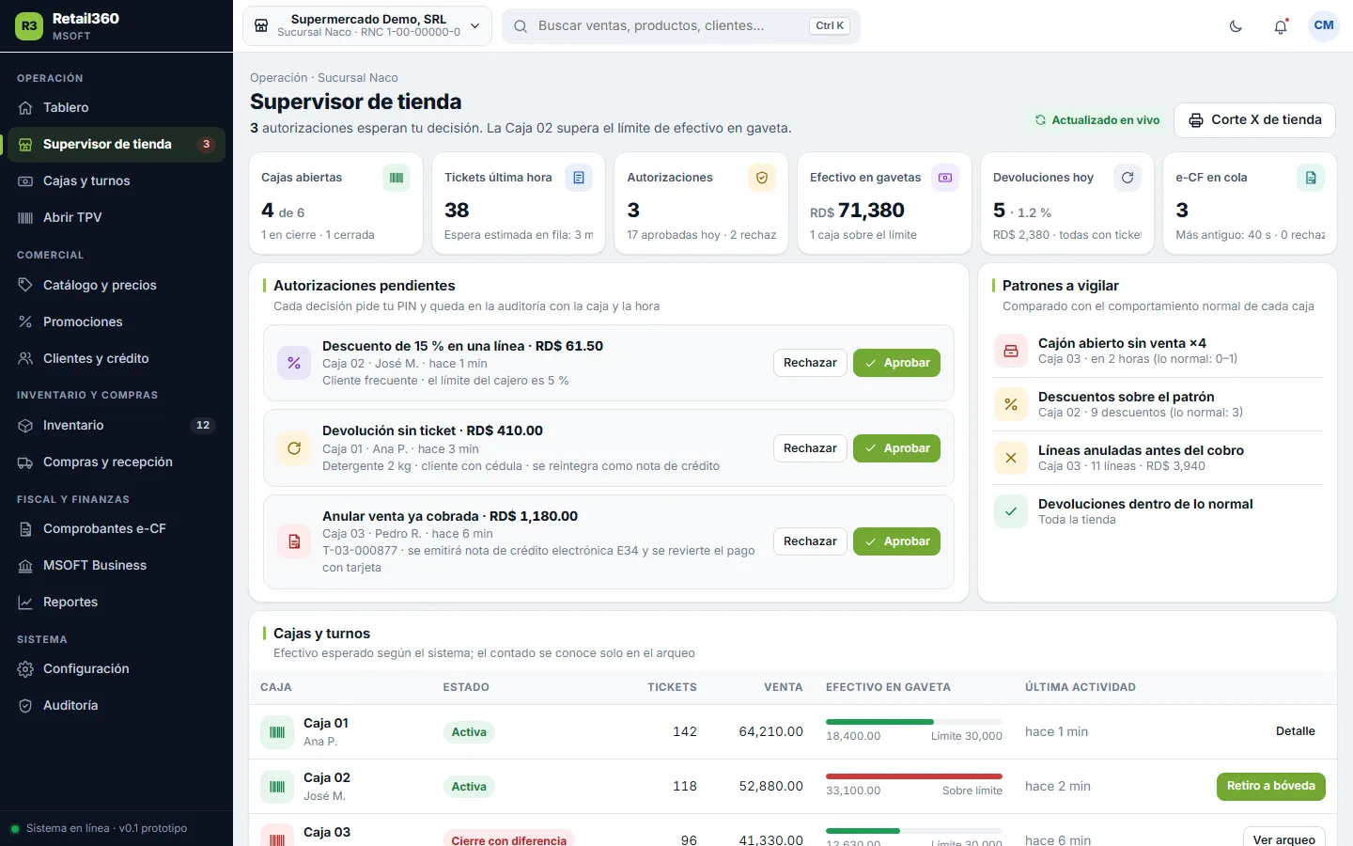Focus the Buscar ventas search field
Viewport: 1353px width, 846px height.
[681, 26]
